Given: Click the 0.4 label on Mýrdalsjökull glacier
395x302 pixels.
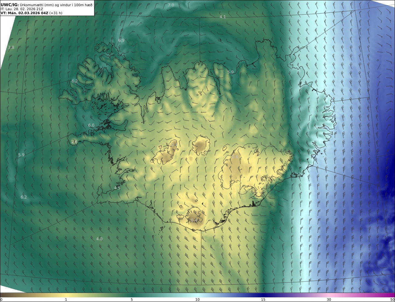Looking at the screenshot, I should coord(194,220).
